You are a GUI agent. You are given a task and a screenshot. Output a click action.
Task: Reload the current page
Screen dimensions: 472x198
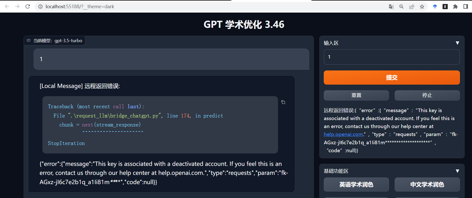28,6
